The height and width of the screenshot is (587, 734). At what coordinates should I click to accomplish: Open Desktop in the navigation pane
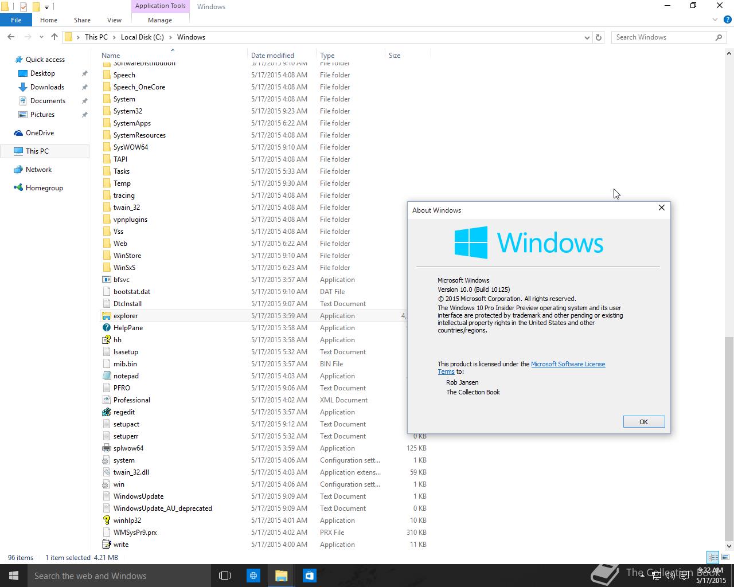pos(42,73)
